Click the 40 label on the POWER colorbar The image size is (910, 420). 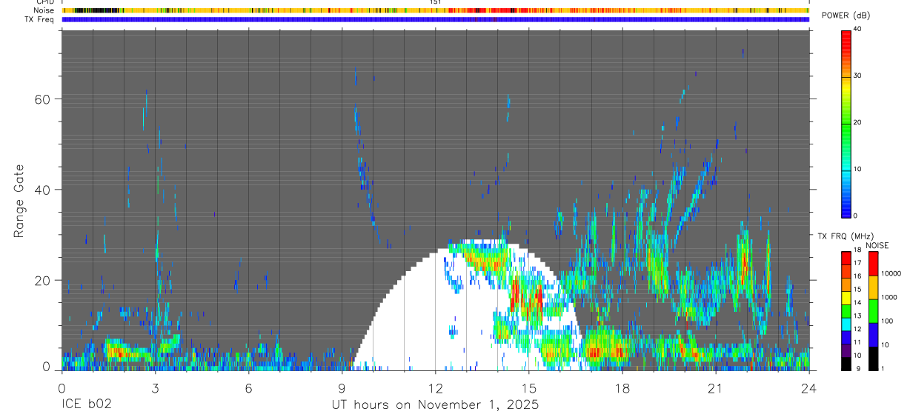click(857, 29)
